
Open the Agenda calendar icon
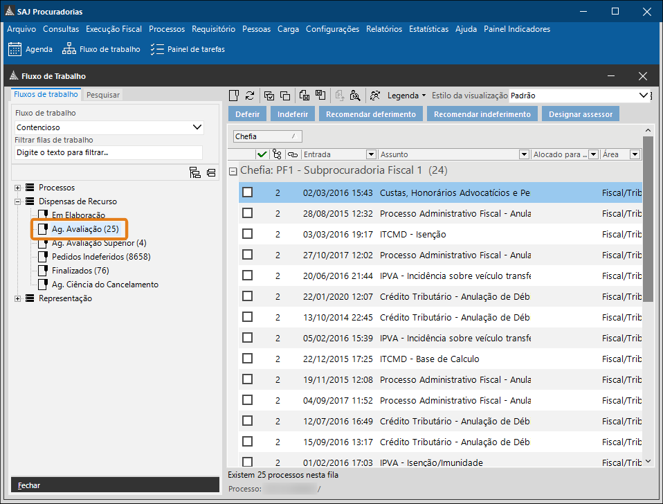tap(15, 49)
